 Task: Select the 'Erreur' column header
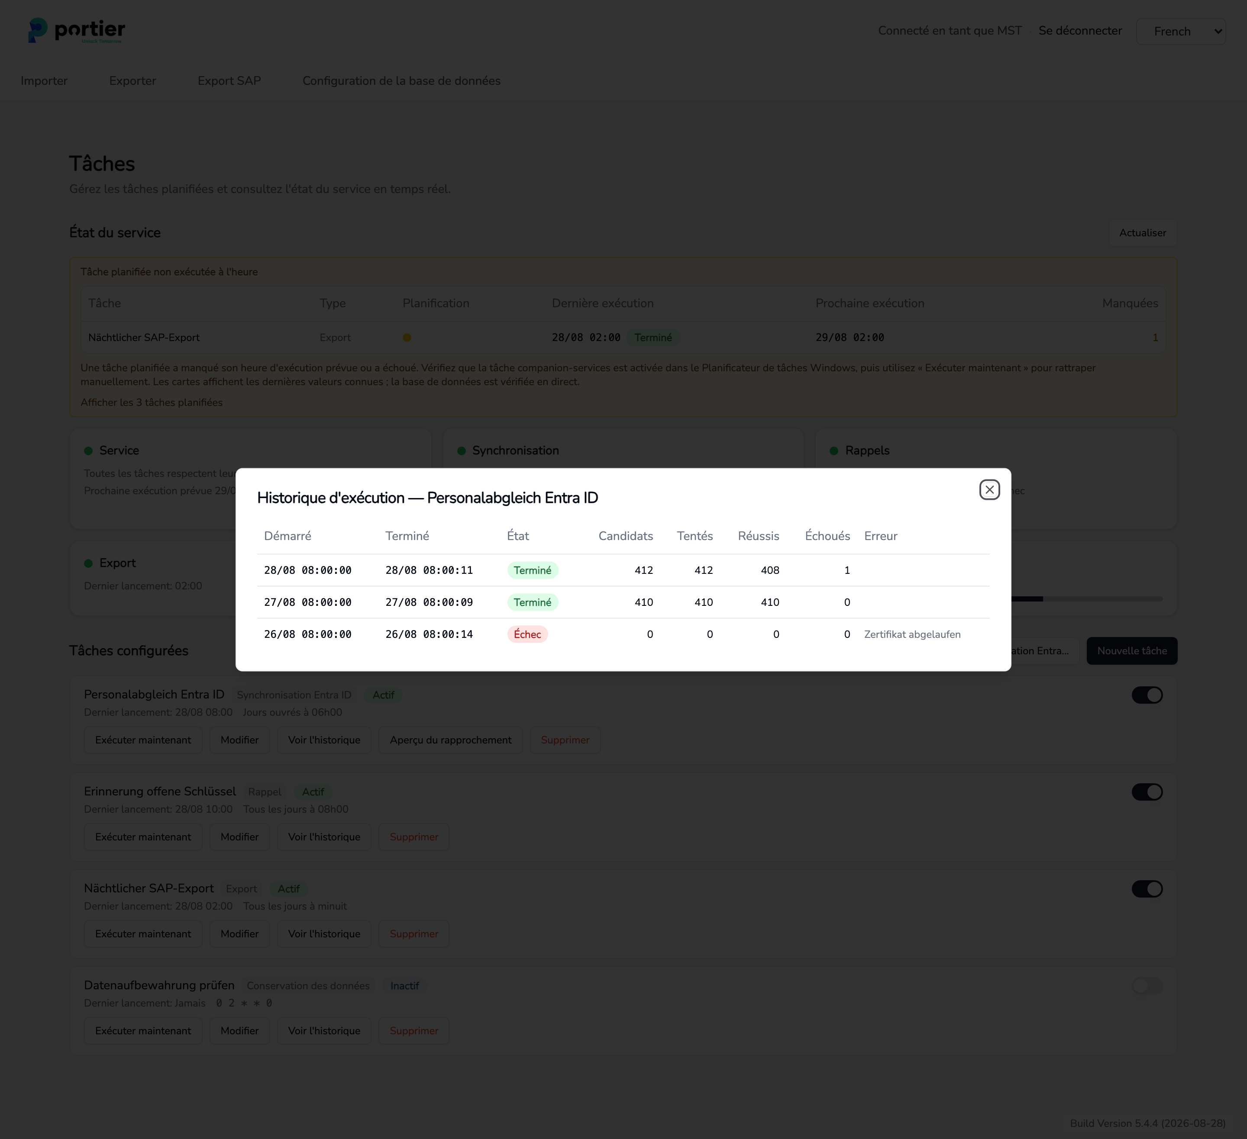(x=881, y=536)
